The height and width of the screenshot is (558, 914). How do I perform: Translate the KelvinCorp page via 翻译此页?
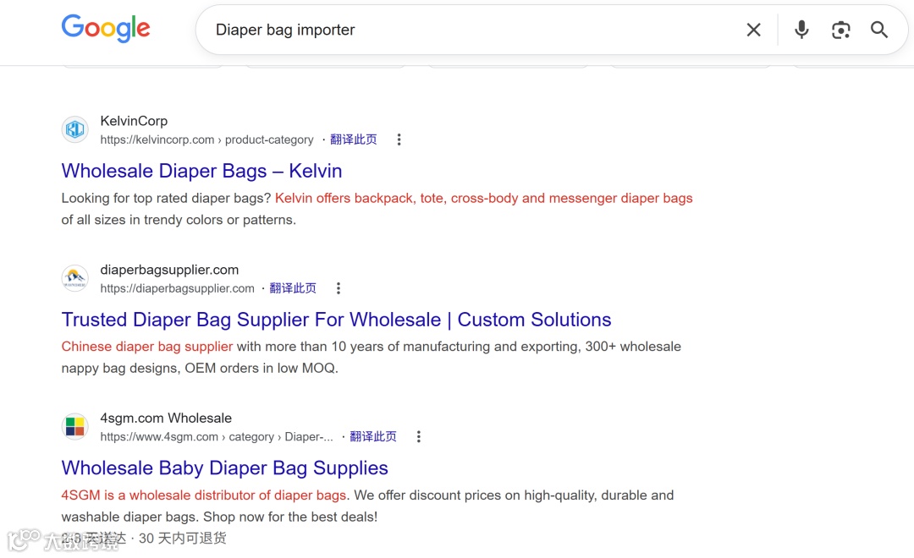point(353,139)
